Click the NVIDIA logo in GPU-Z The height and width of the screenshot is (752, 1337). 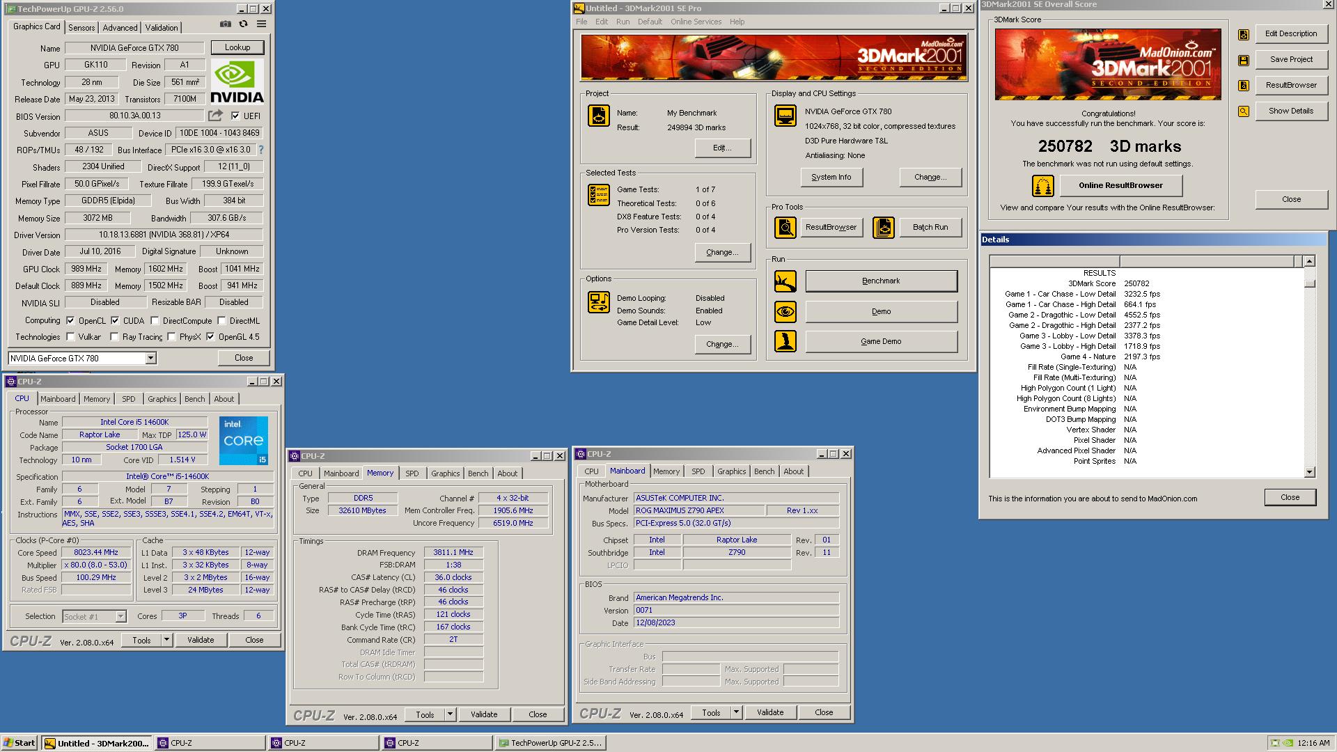pyautogui.click(x=237, y=81)
